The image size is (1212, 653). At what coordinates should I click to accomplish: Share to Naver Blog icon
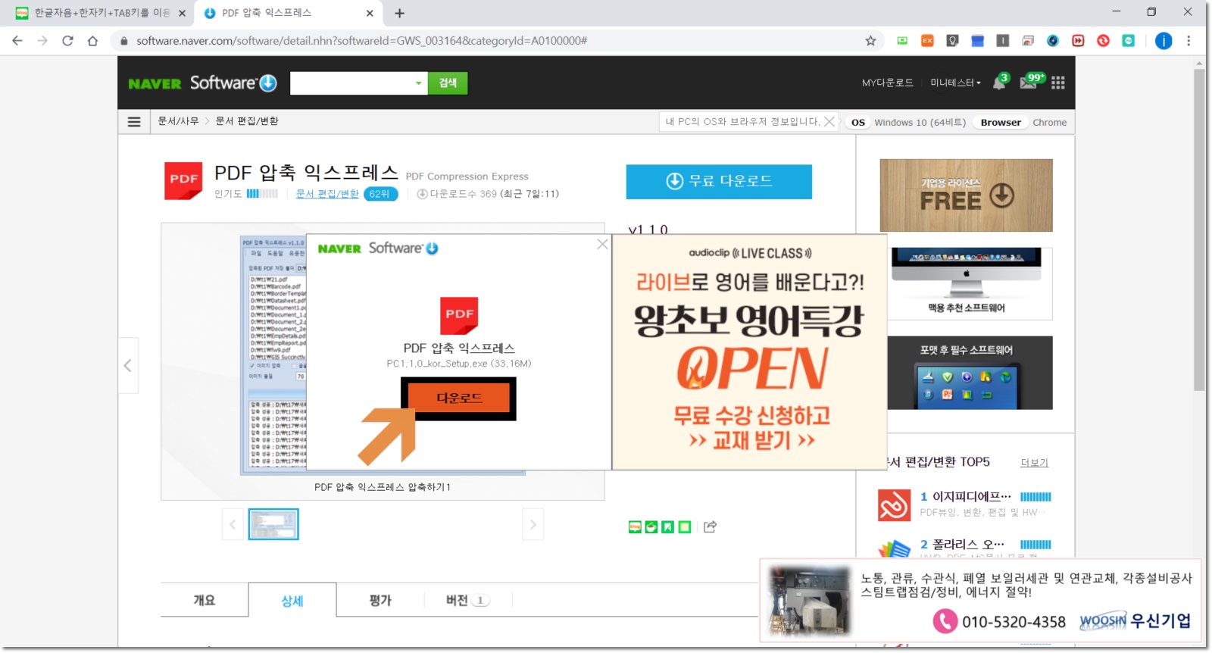[635, 527]
